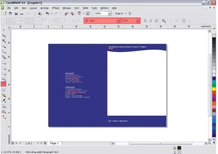
Task: Open the Snap to dropdown arrow
Action: 126,13
